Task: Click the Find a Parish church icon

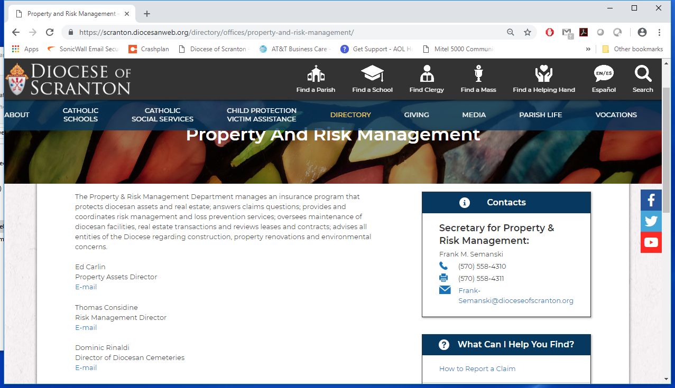Action: (x=316, y=74)
